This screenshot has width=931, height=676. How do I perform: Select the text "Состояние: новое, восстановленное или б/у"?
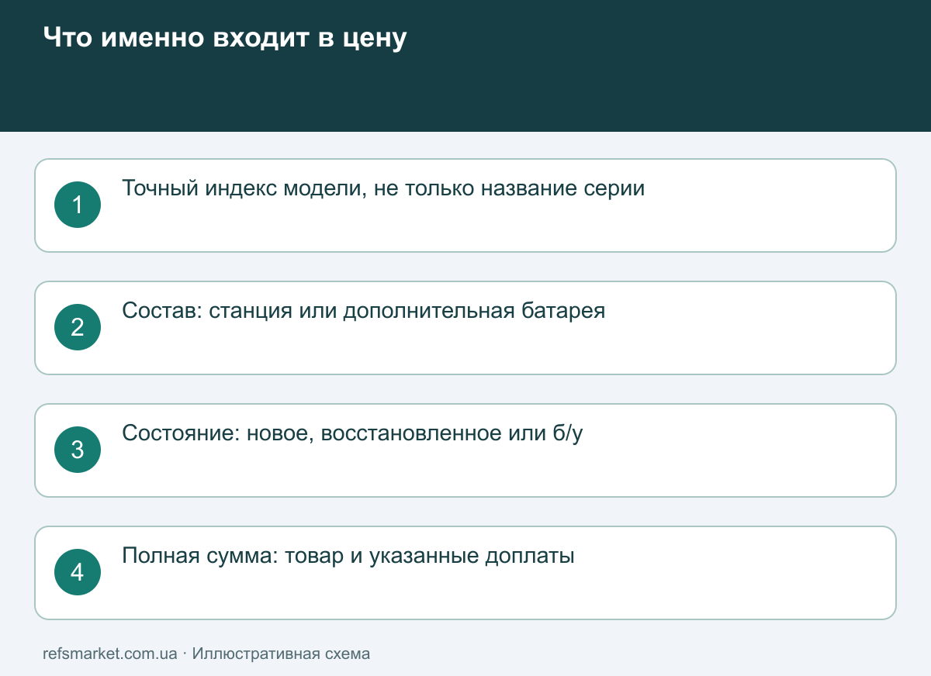tap(352, 433)
